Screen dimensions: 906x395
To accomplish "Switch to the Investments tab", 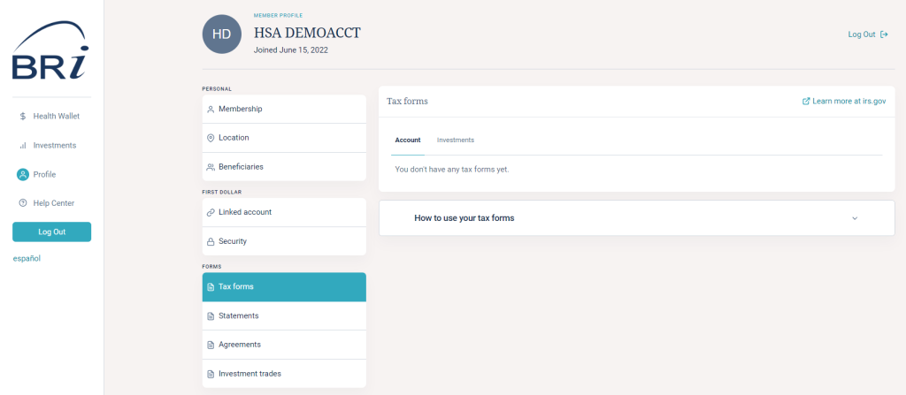I will pos(456,141).
